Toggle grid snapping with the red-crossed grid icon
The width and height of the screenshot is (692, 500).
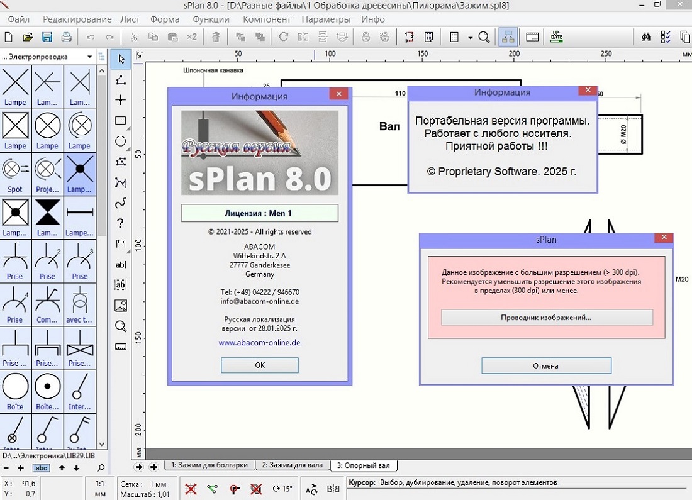coord(191,489)
